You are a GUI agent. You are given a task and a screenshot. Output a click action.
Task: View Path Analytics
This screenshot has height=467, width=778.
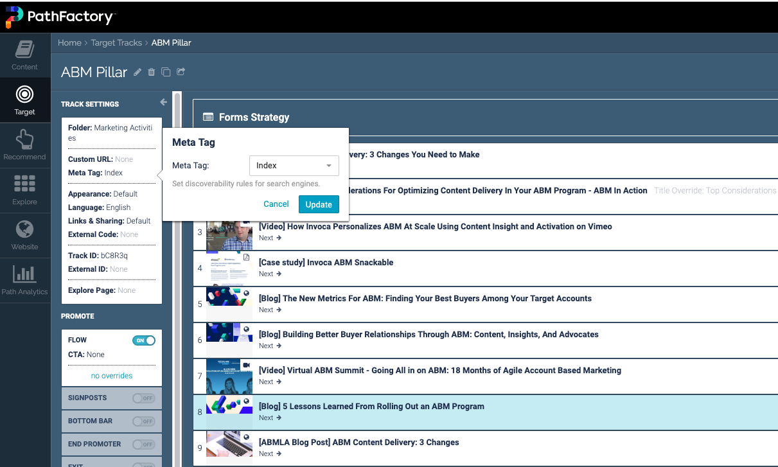[x=25, y=280]
